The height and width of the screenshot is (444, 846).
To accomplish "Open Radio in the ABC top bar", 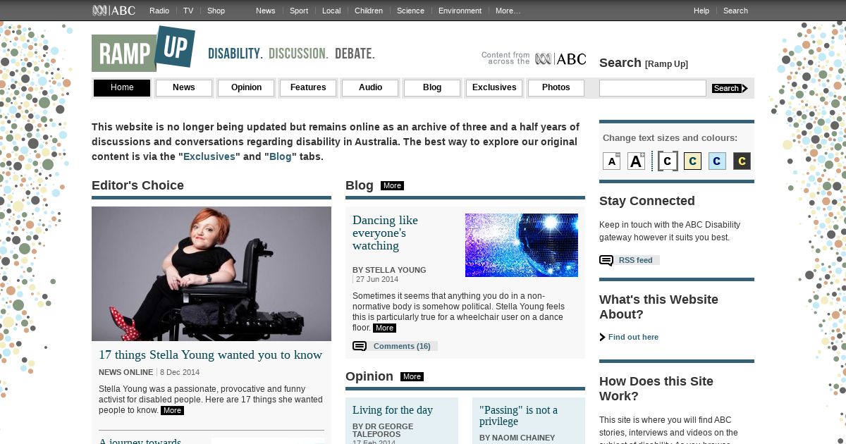I will point(159,11).
